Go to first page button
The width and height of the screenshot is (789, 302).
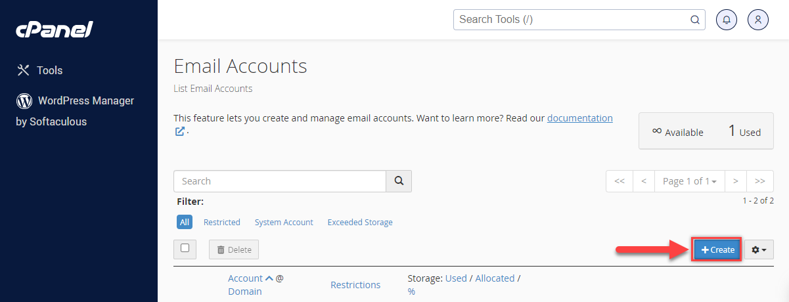coord(619,181)
